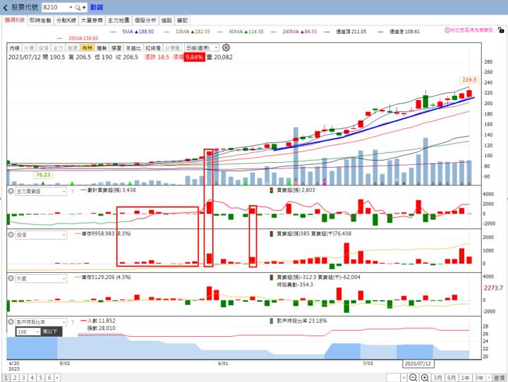Switch to 大量券商 tab
Image resolution: width=508 pixels, height=382 pixels.
click(x=92, y=20)
